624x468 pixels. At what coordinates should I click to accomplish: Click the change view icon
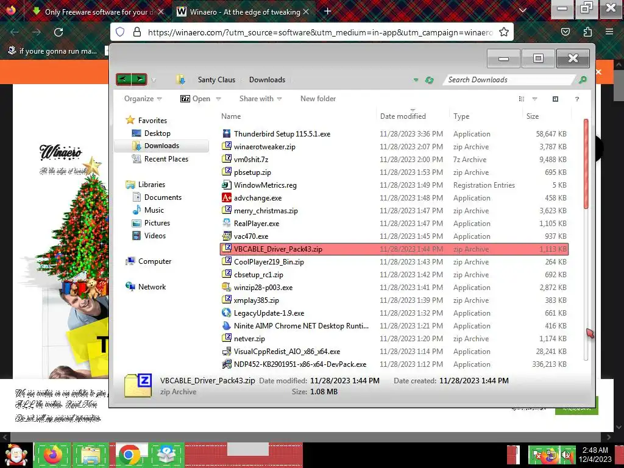(522, 99)
